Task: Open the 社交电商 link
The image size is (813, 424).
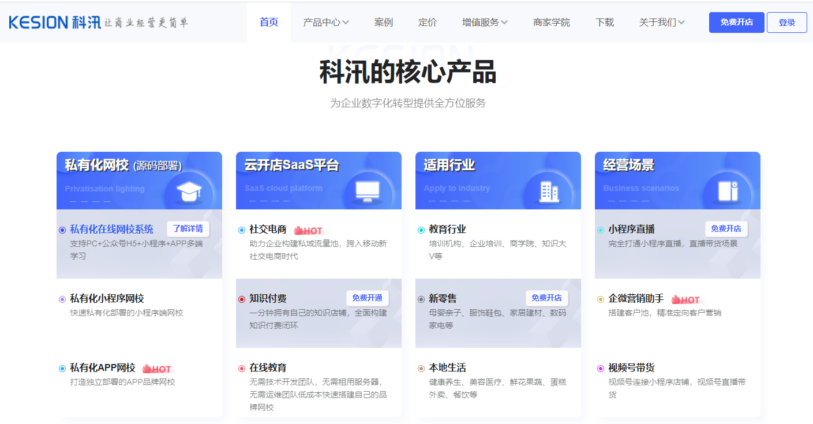Action: tap(268, 230)
